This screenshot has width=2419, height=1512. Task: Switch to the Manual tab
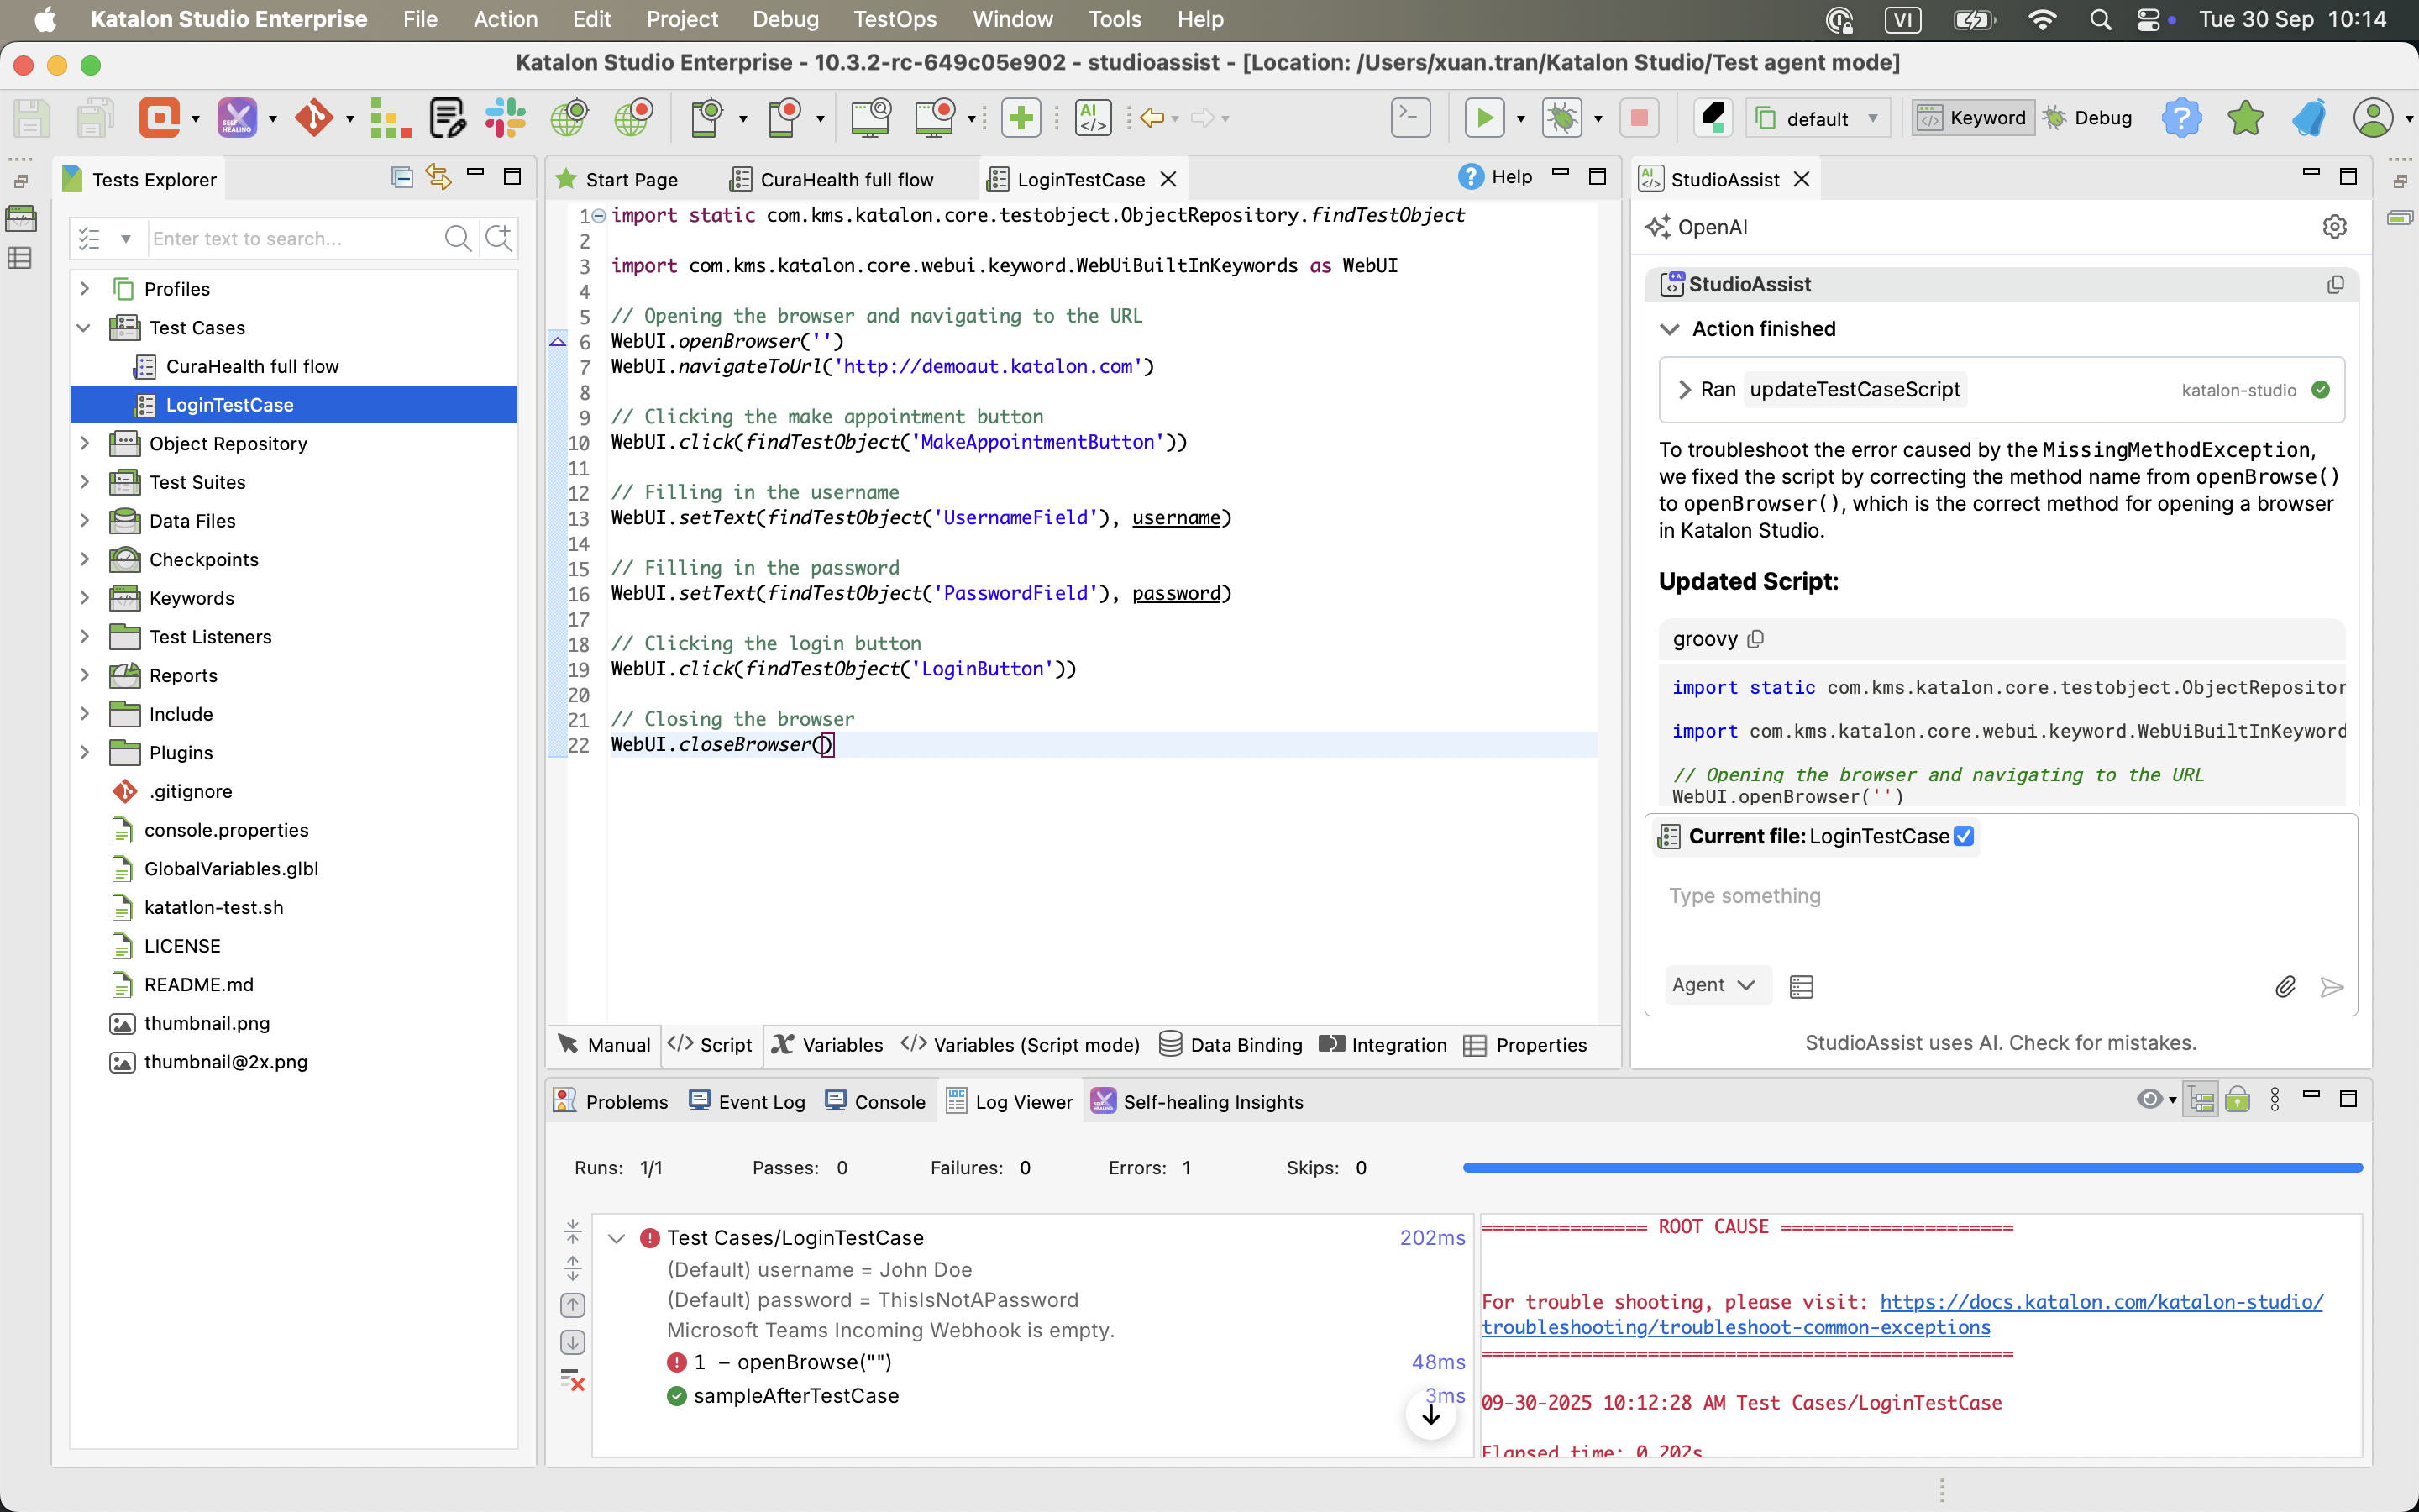(604, 1044)
